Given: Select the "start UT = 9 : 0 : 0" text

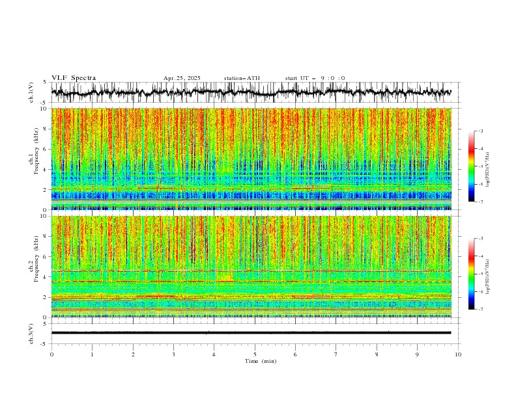Looking at the screenshot, I should click(x=315, y=78).
